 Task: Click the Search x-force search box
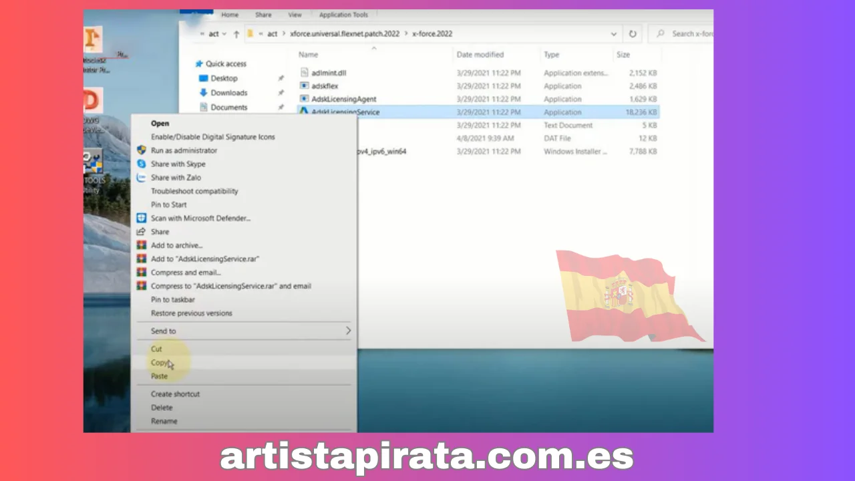click(688, 34)
